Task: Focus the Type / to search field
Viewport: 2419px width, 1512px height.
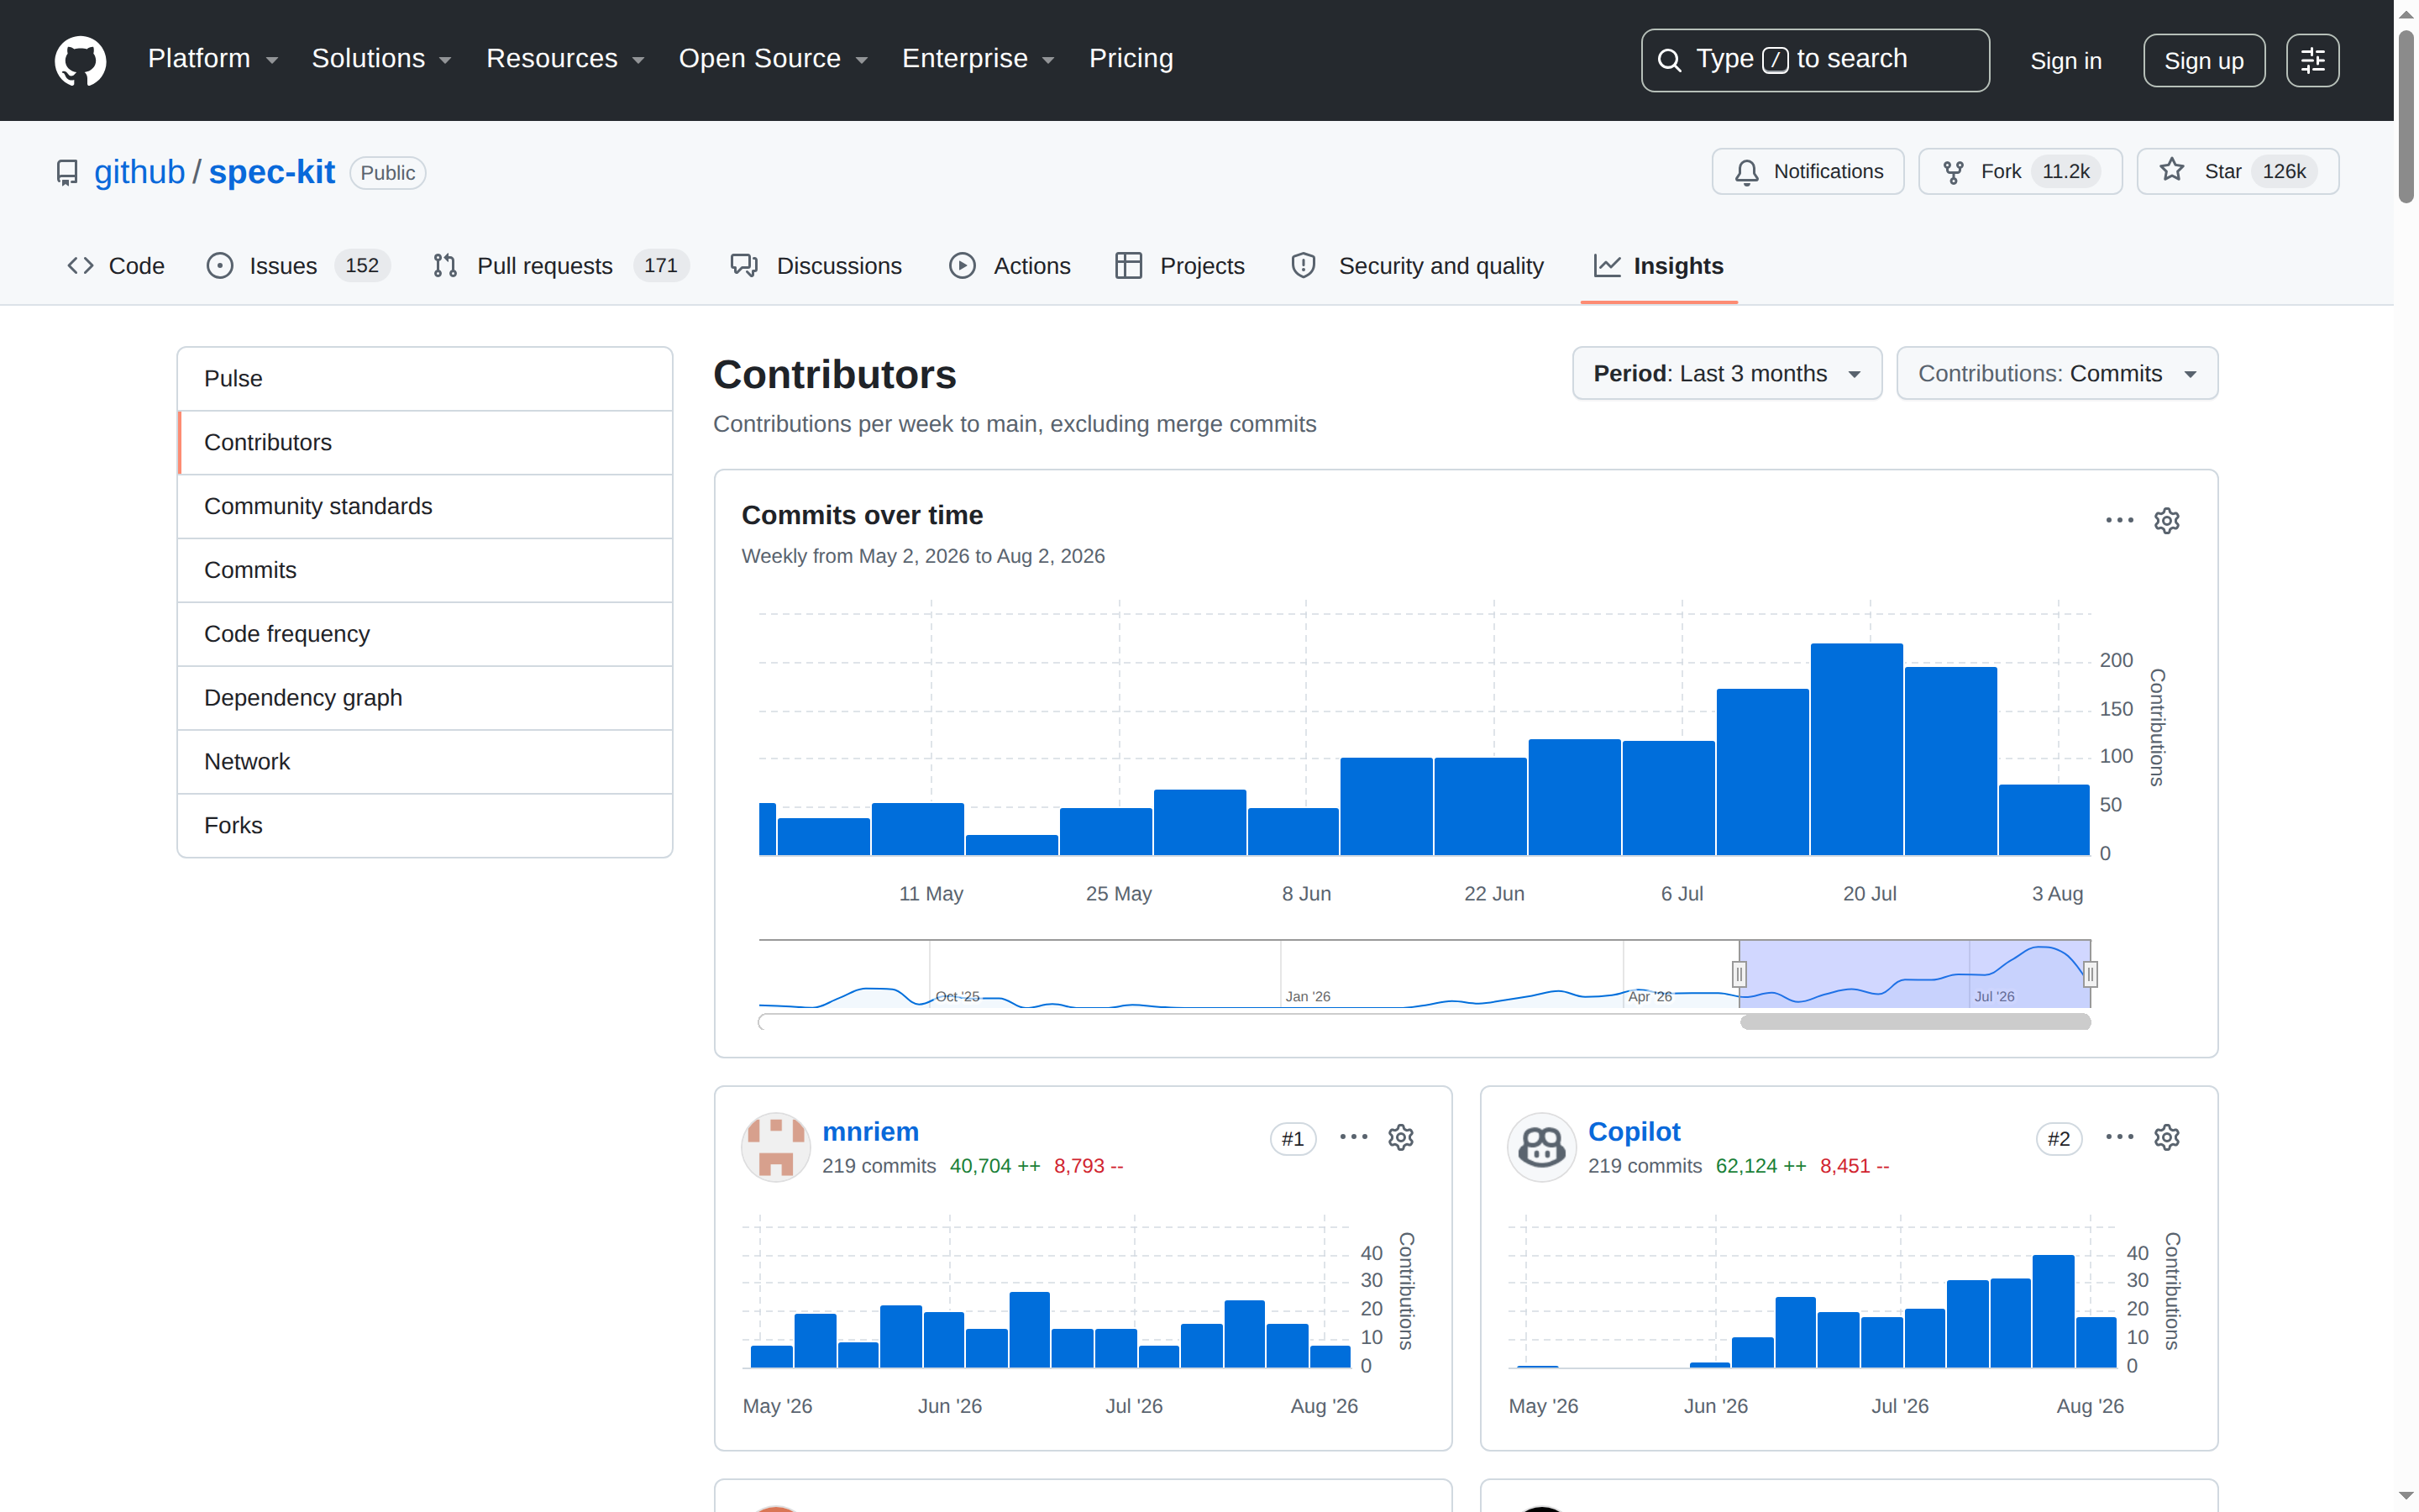Action: point(1814,60)
